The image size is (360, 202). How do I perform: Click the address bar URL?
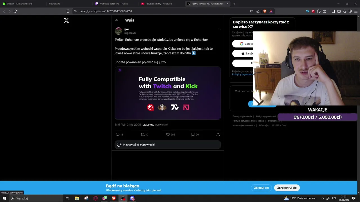click(105, 11)
